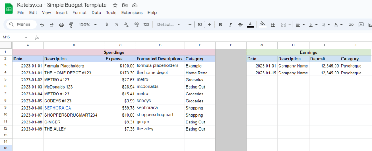Screen dimensions: 372x151
Task: Select row 15 header
Action: pyautogui.click(x=6, y=148)
